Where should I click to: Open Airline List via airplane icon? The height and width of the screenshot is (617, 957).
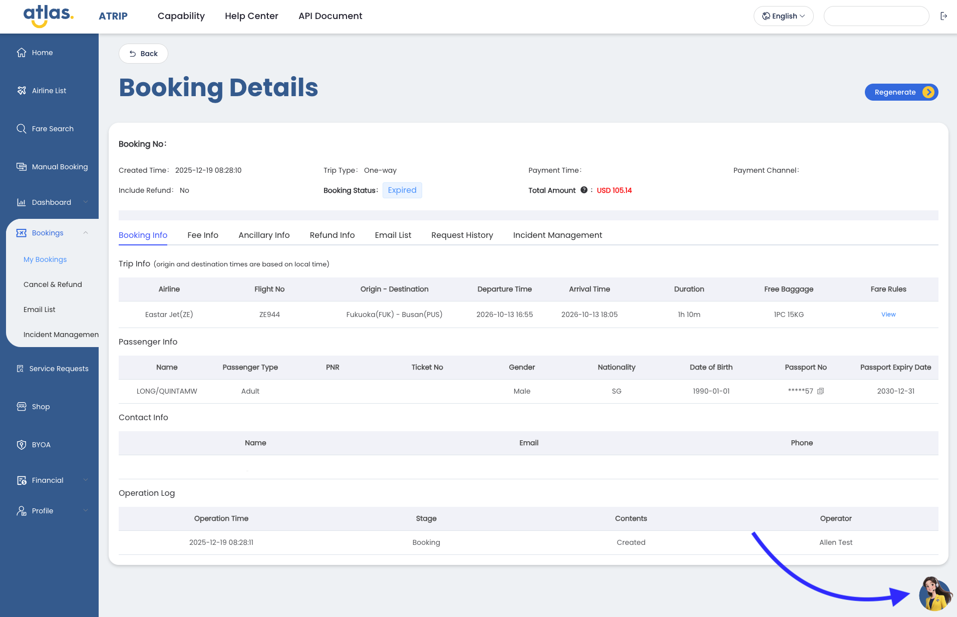(21, 91)
